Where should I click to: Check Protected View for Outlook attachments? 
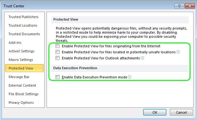pos(58,58)
